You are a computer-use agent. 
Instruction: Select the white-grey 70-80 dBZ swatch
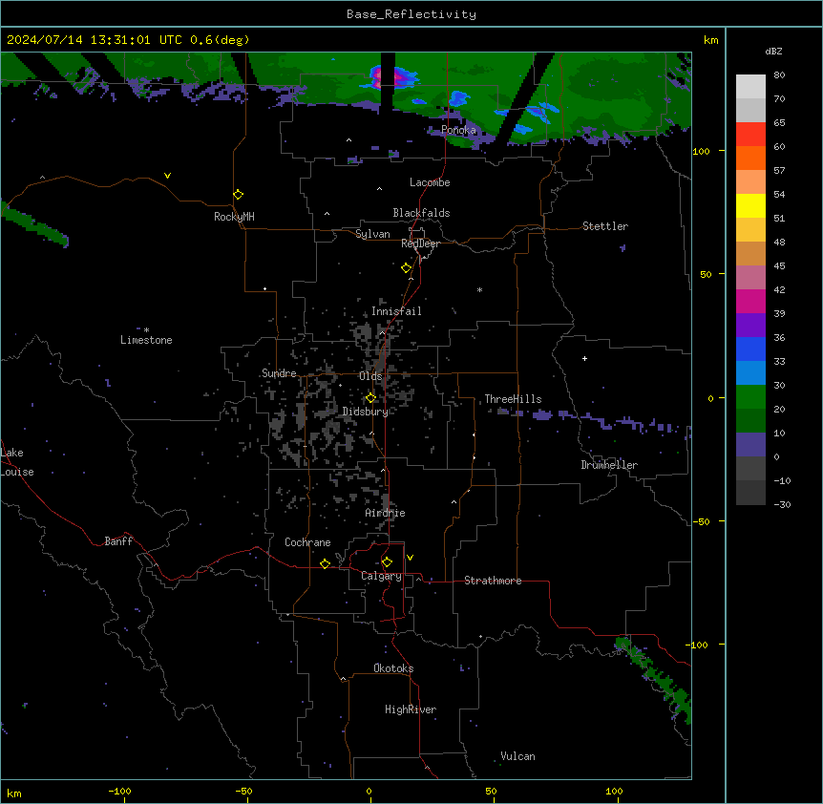(750, 87)
